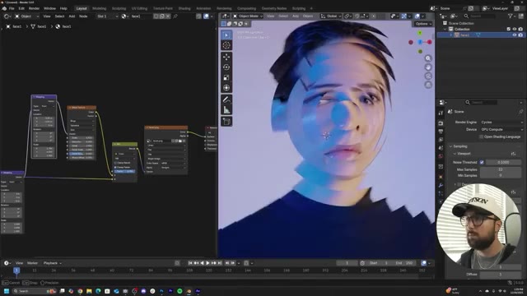Switch to the Geometry Nodes workspace tab
Image resolution: width=527 pixels, height=296 pixels.
tap(274, 8)
